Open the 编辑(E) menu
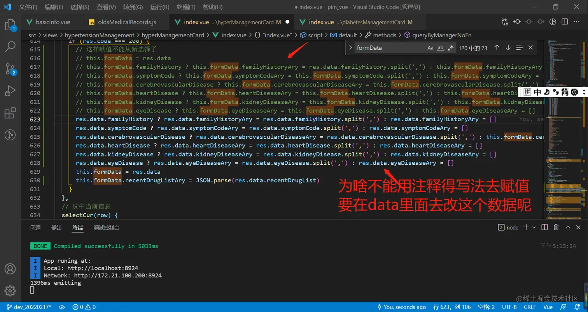Viewport: 588px width, 312px height. click(54, 7)
